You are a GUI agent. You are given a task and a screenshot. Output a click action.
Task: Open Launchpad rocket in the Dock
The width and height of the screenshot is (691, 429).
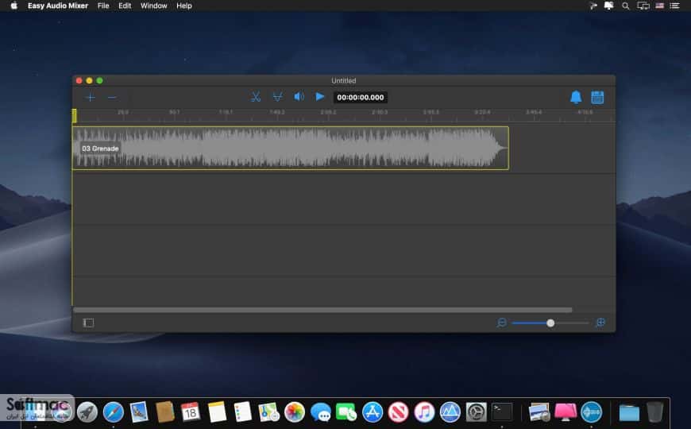(87, 412)
